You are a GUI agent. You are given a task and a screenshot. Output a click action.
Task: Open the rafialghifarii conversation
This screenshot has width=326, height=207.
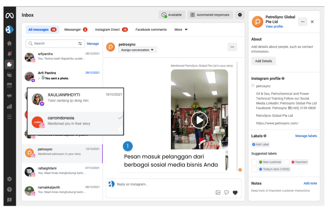pos(62,171)
